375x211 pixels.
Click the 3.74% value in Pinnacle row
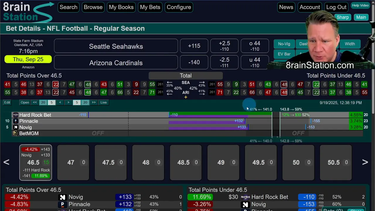pos(356,121)
